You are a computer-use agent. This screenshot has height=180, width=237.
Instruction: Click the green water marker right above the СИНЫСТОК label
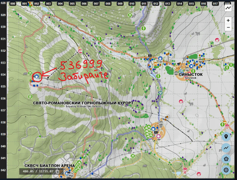pyautogui.click(x=193, y=71)
